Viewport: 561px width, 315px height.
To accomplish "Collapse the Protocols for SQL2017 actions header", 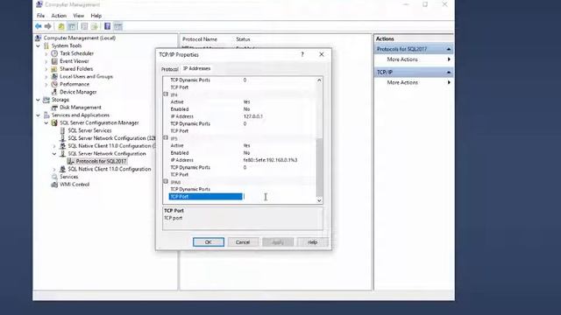I will pos(449,49).
